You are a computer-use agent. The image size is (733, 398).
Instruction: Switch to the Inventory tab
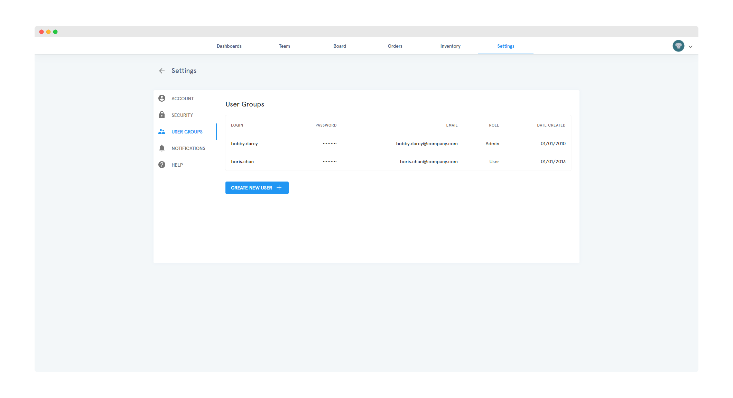coord(450,46)
